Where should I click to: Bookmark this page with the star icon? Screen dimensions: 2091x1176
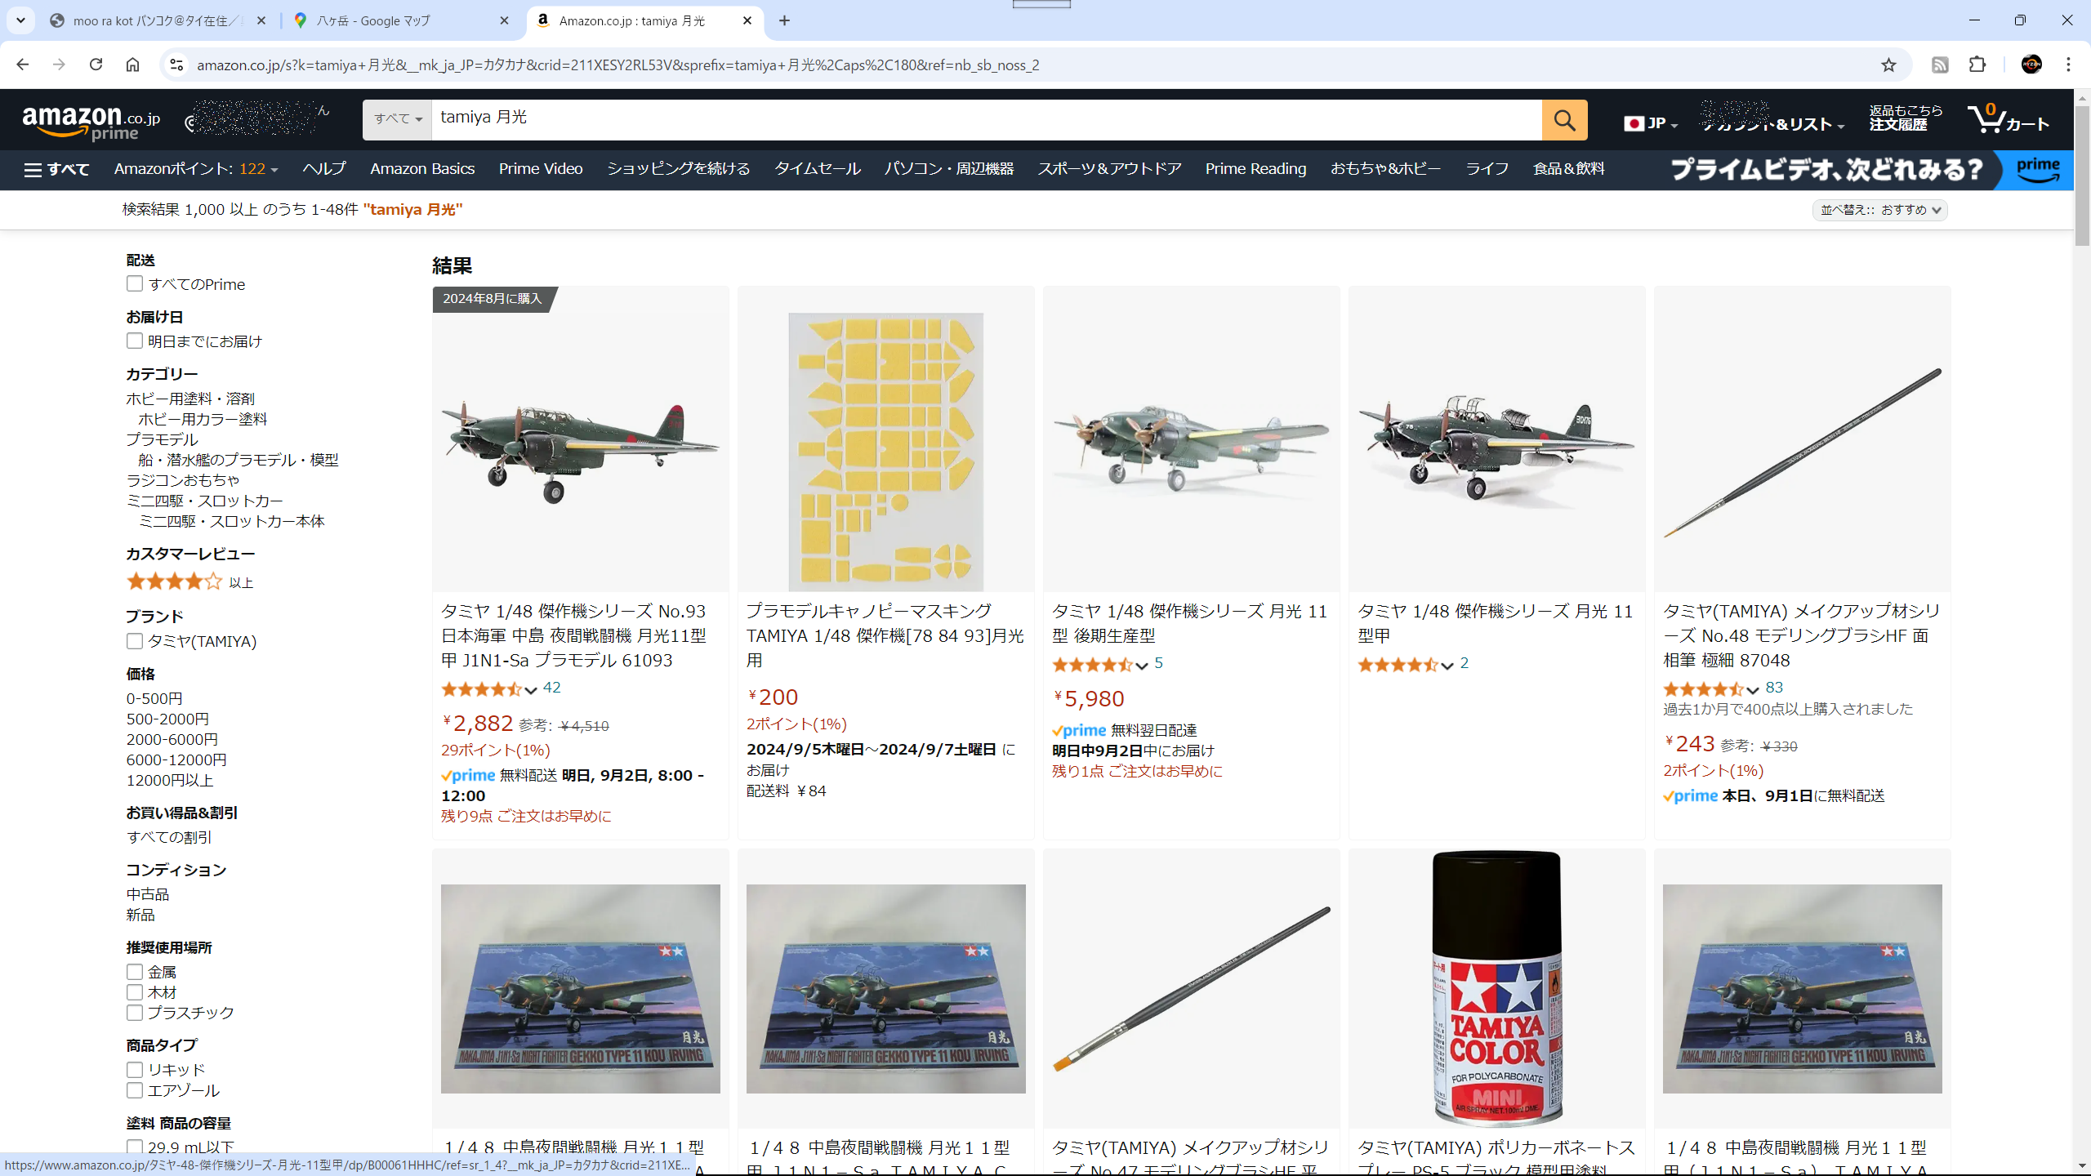point(1888,65)
